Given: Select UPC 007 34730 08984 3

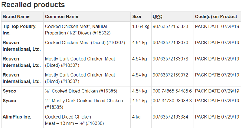Looking at the screenshot, I should (172, 101).
